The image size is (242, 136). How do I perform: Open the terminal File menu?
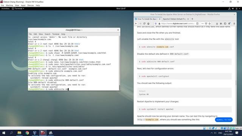tap(30, 34)
